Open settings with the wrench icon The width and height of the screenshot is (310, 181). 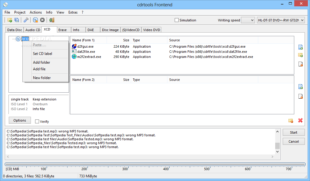[26, 20]
